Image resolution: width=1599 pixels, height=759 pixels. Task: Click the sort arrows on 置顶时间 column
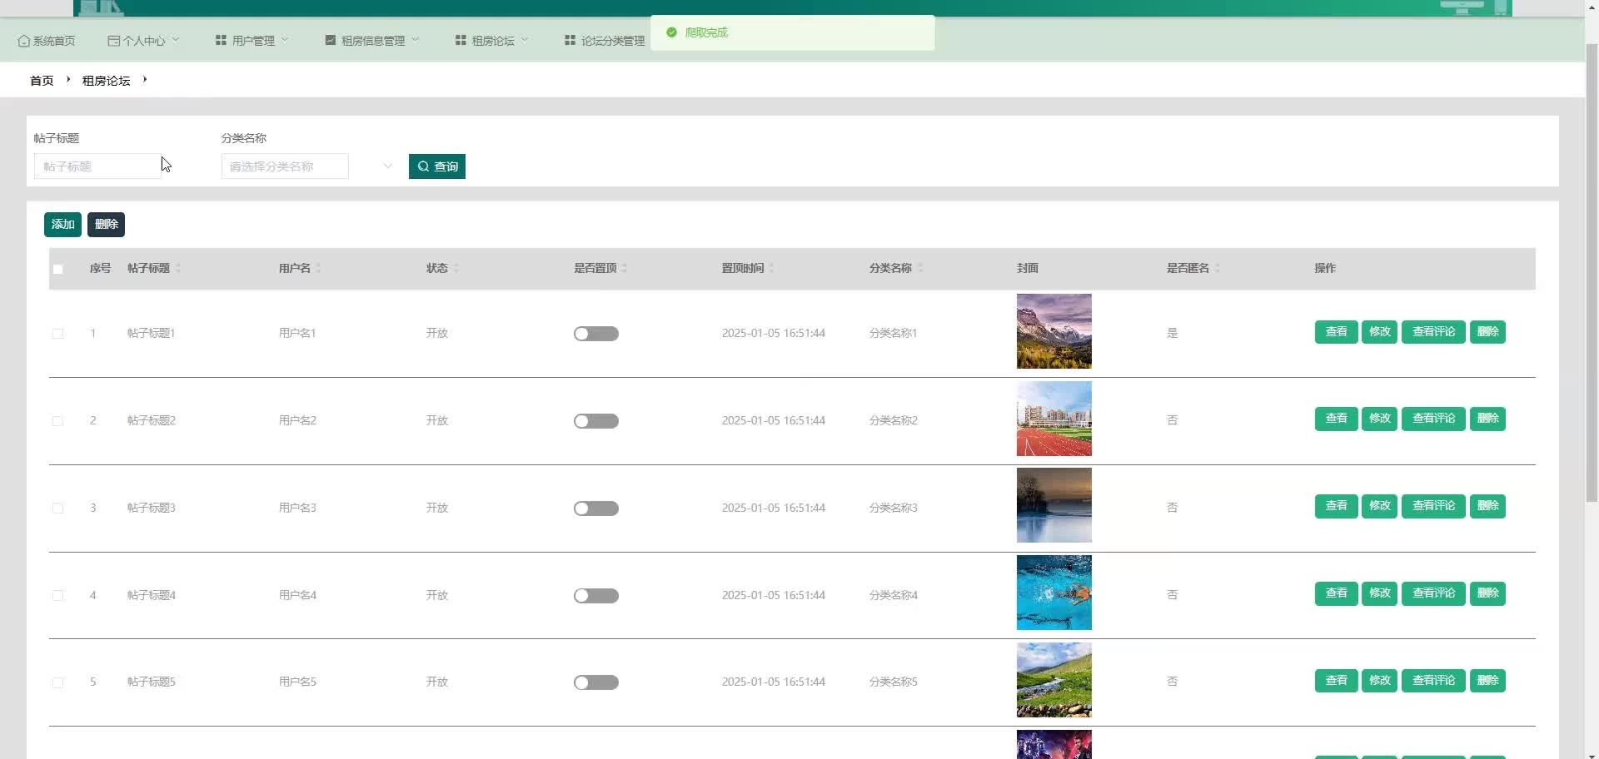[771, 268]
